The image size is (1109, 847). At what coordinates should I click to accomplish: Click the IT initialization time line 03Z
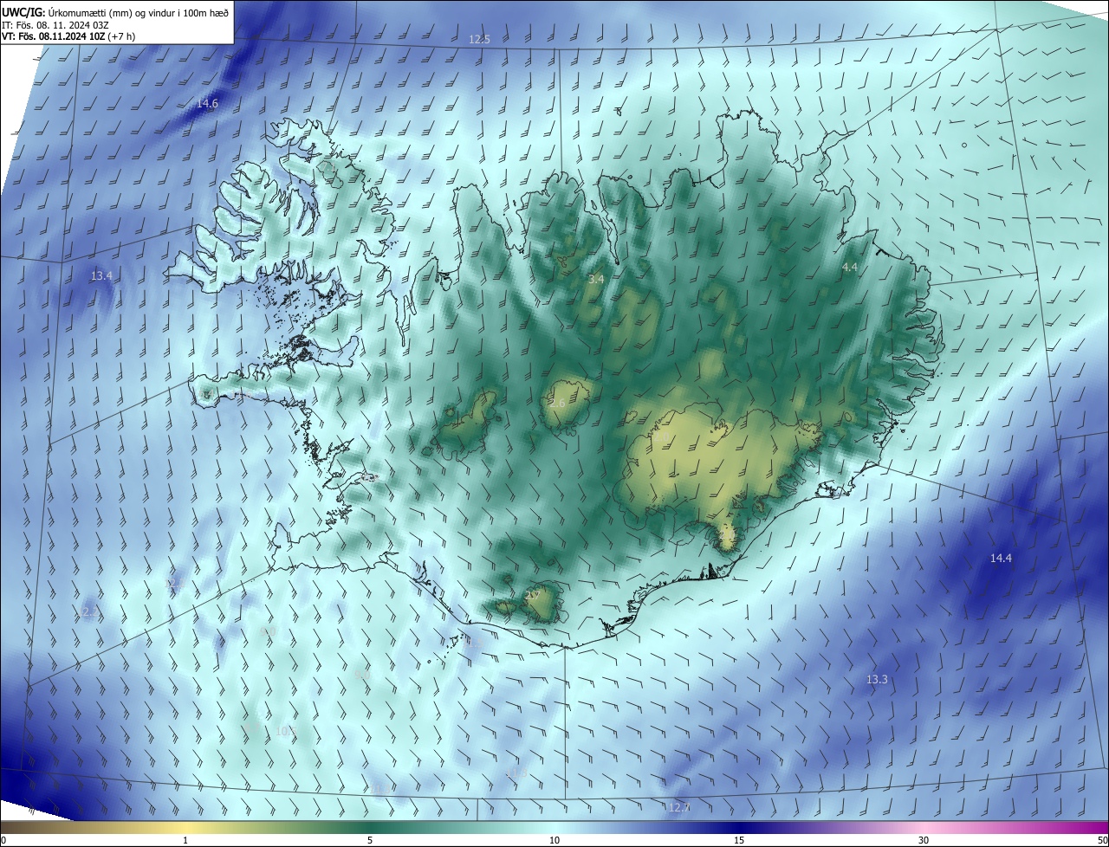(x=55, y=24)
